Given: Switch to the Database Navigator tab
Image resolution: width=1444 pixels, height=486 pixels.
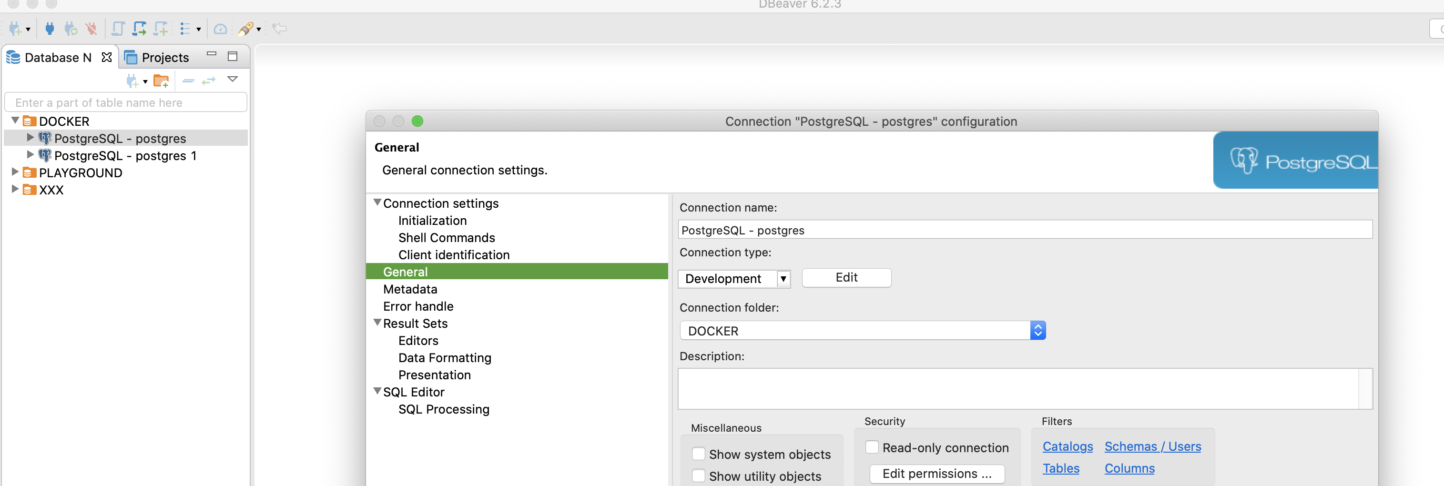Looking at the screenshot, I should point(58,57).
